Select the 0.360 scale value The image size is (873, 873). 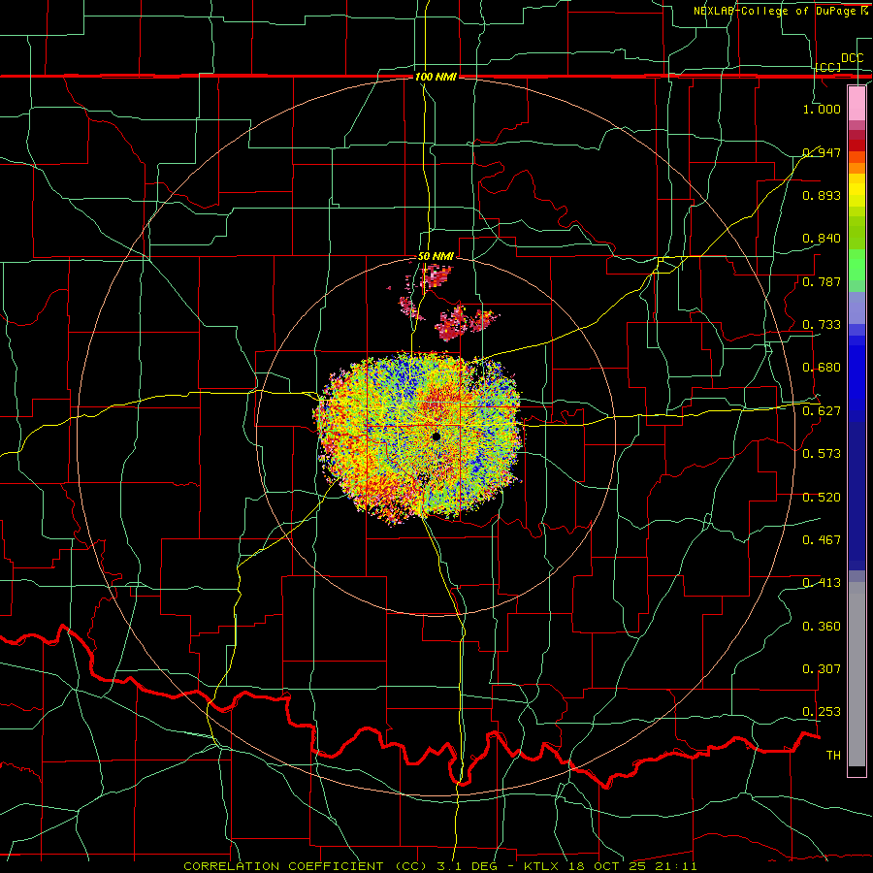(x=822, y=627)
